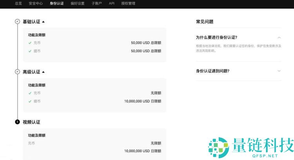Image resolution: width=294 pixels, height=160 pixels.
Task: Click 无限额 value in 视频认证 card
Action: 156,143
